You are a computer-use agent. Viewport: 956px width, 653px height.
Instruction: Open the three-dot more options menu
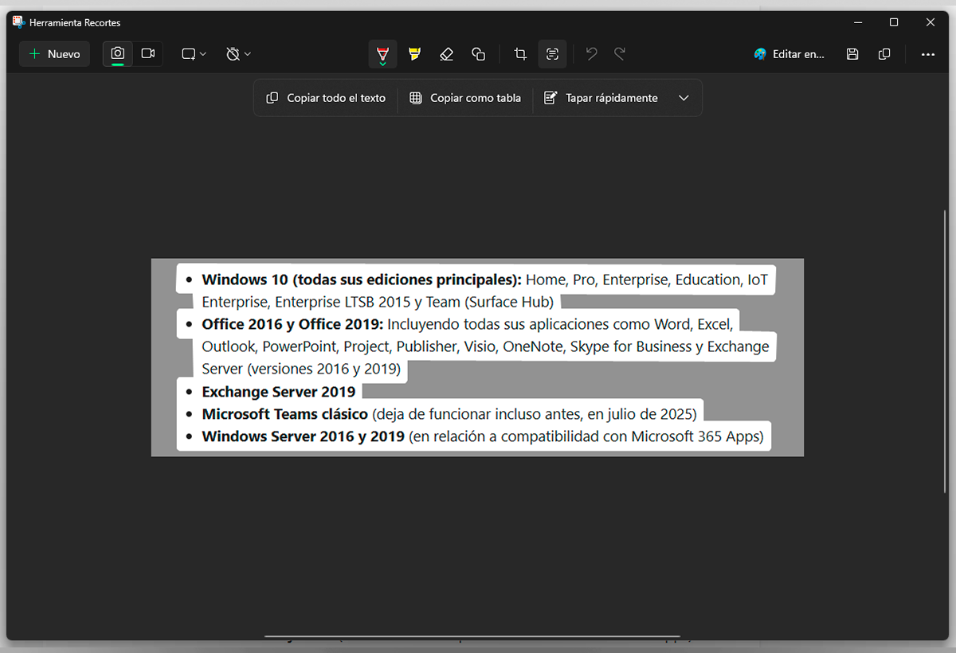pos(927,54)
